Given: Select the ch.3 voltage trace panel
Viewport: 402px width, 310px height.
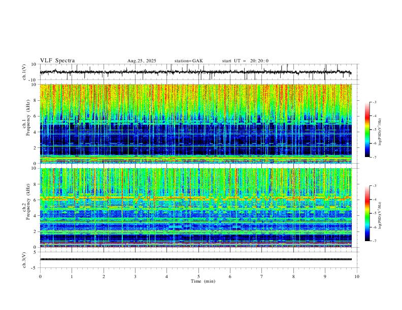Looking at the screenshot, I should pos(198,260).
